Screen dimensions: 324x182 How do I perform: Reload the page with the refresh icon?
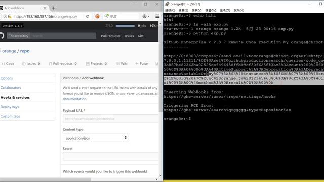(88, 16)
